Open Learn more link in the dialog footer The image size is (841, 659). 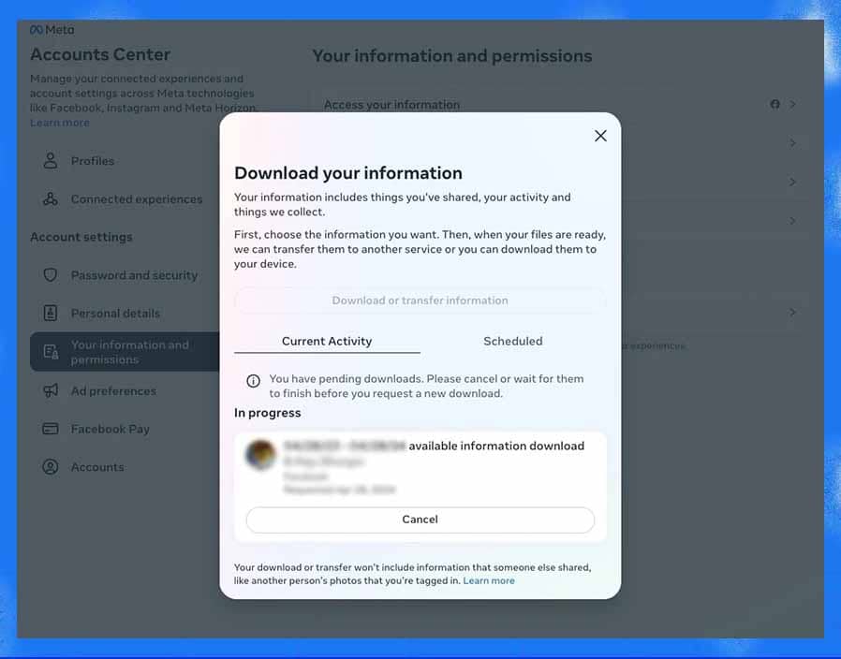coord(489,580)
